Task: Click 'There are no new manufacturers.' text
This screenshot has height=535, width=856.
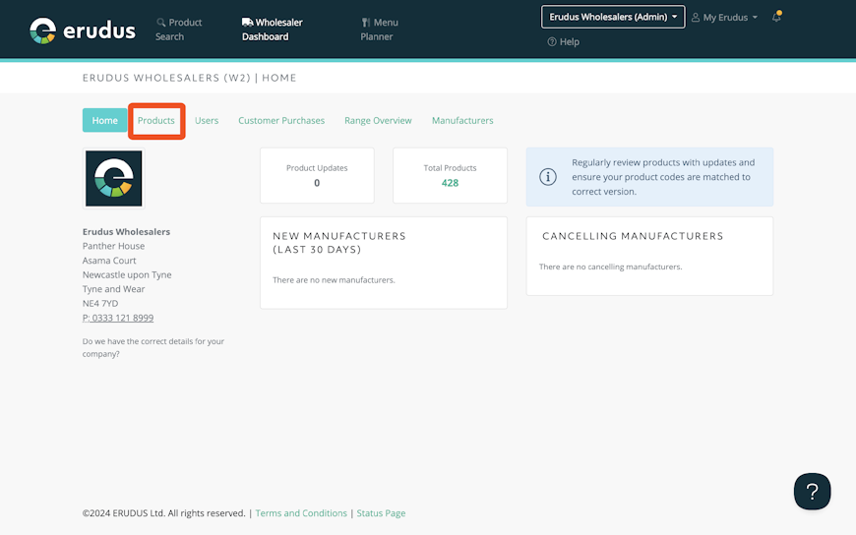Action: tap(334, 280)
